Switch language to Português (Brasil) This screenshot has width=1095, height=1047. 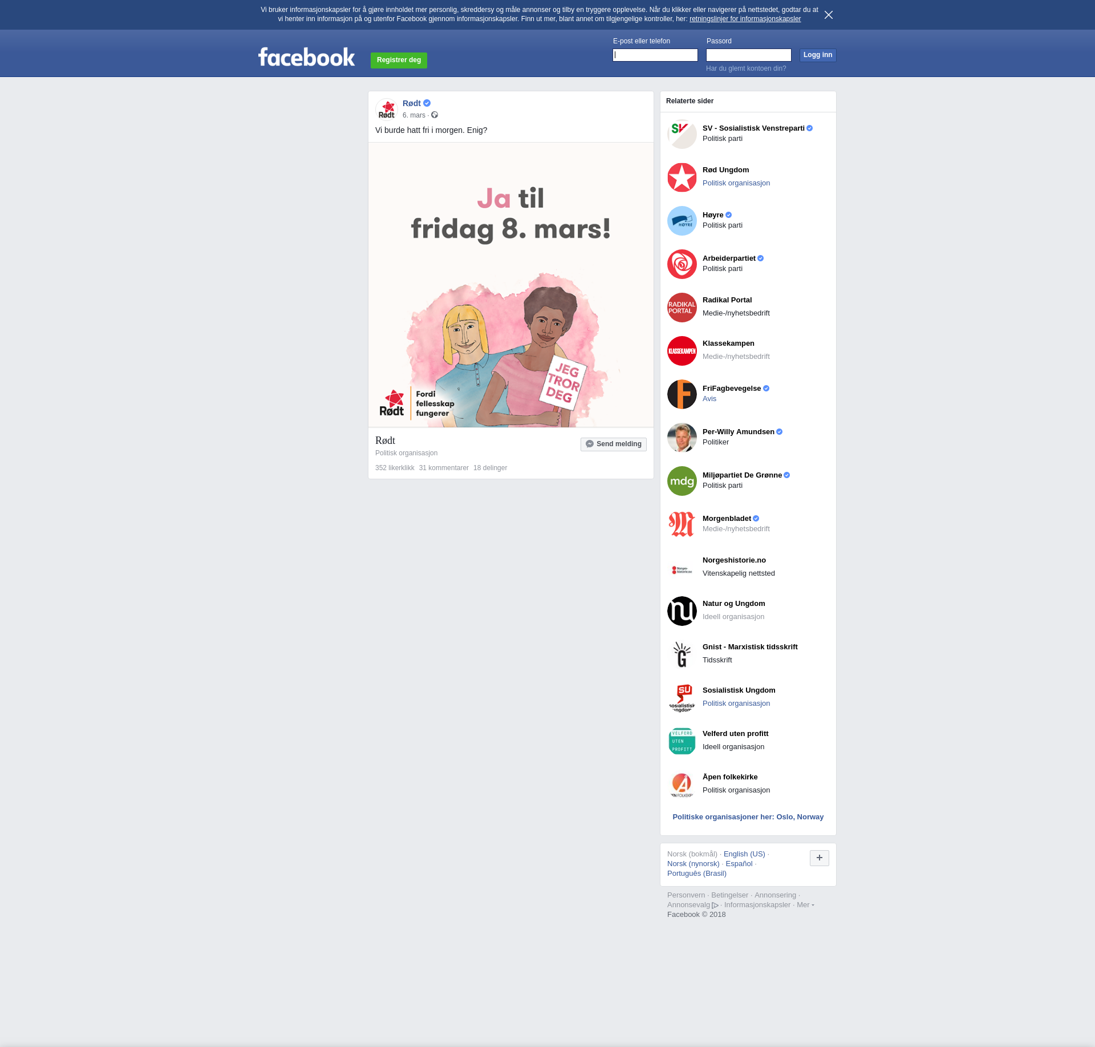tap(697, 874)
